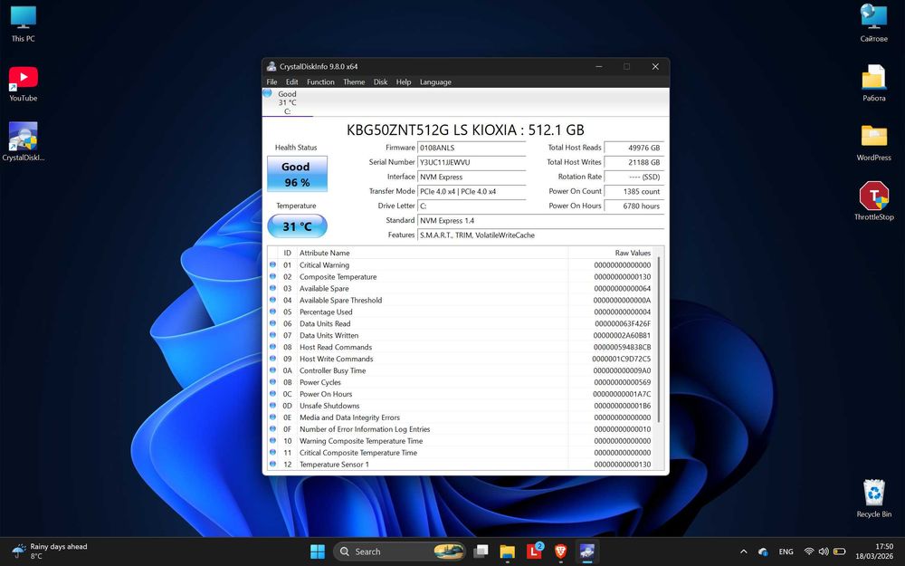
Task: Show hidden system tray icons
Action: pos(743,552)
